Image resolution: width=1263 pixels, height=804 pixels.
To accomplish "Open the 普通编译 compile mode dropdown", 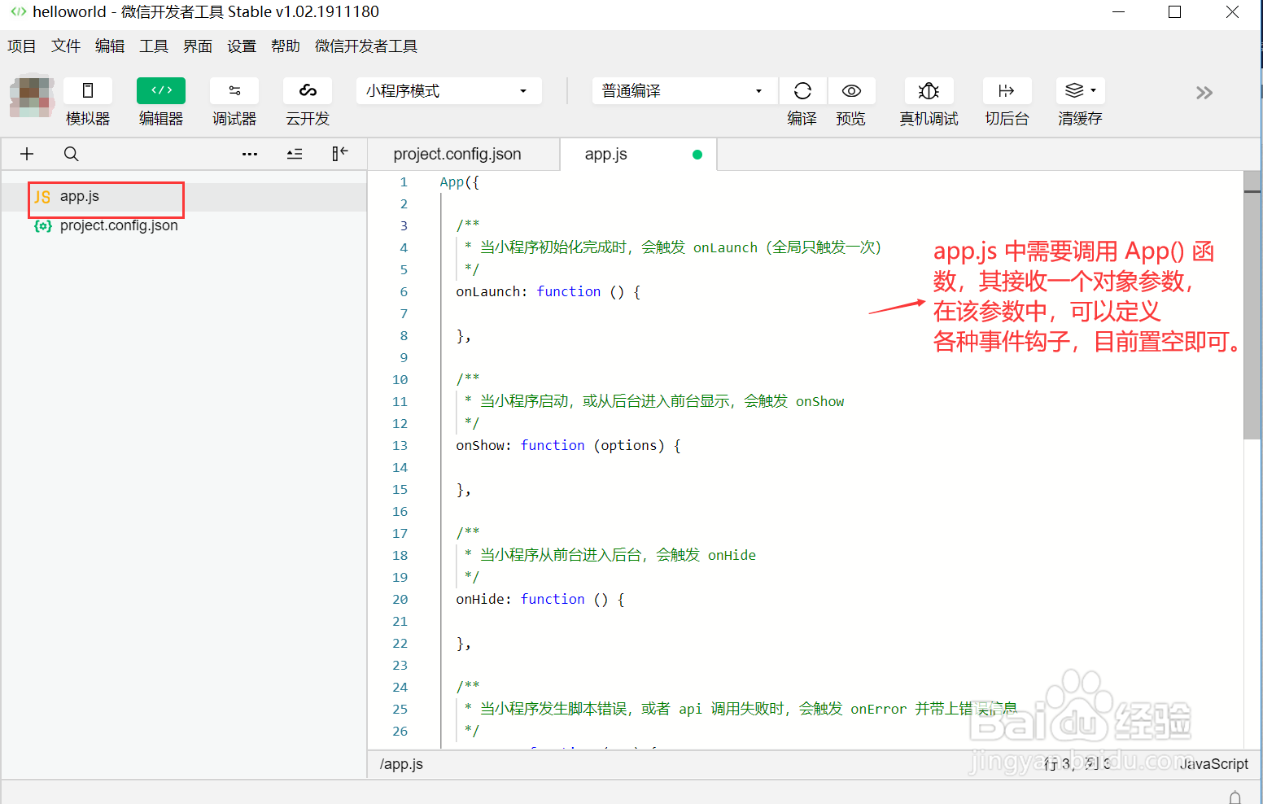I will [x=685, y=91].
